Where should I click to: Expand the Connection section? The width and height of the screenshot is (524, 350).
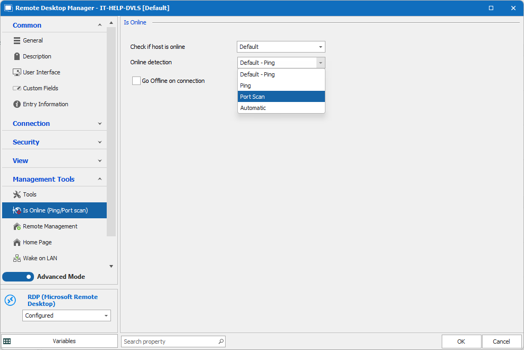[100, 124]
